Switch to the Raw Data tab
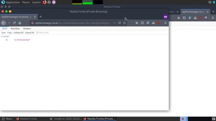Image resolution: width=216 pixels, height=121 pixels. pos(15,29)
